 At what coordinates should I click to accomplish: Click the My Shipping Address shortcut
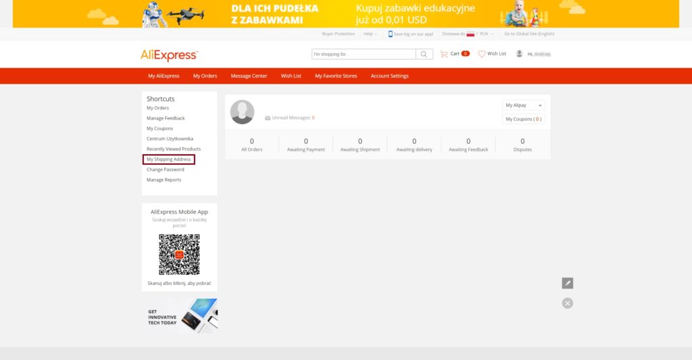coord(169,159)
